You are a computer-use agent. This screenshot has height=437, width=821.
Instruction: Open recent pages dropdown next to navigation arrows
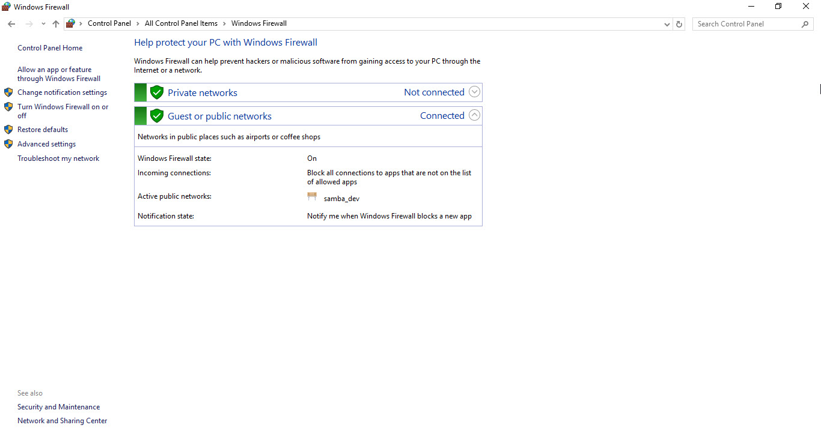click(43, 23)
